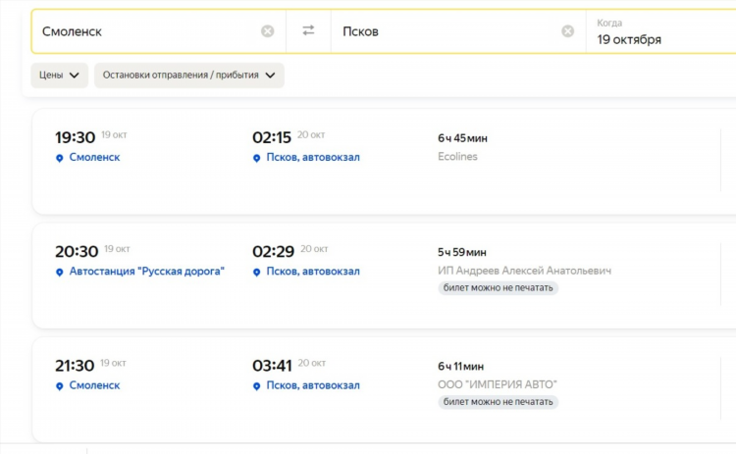Click the pin icon next to Автостанция "Русская дорога"
Screen dimensions: 736x454
point(60,272)
